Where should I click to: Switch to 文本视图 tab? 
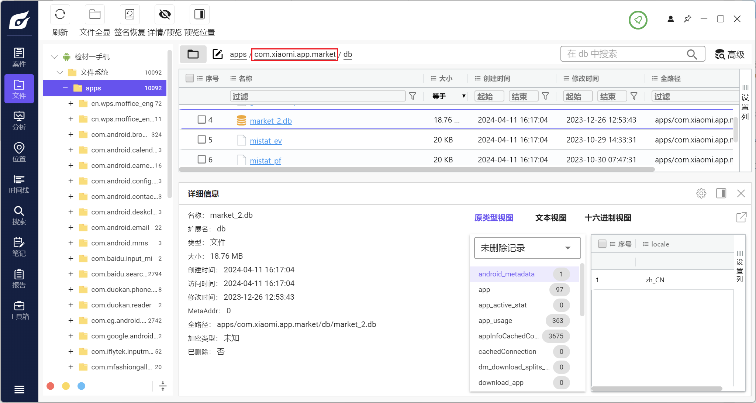tap(551, 218)
